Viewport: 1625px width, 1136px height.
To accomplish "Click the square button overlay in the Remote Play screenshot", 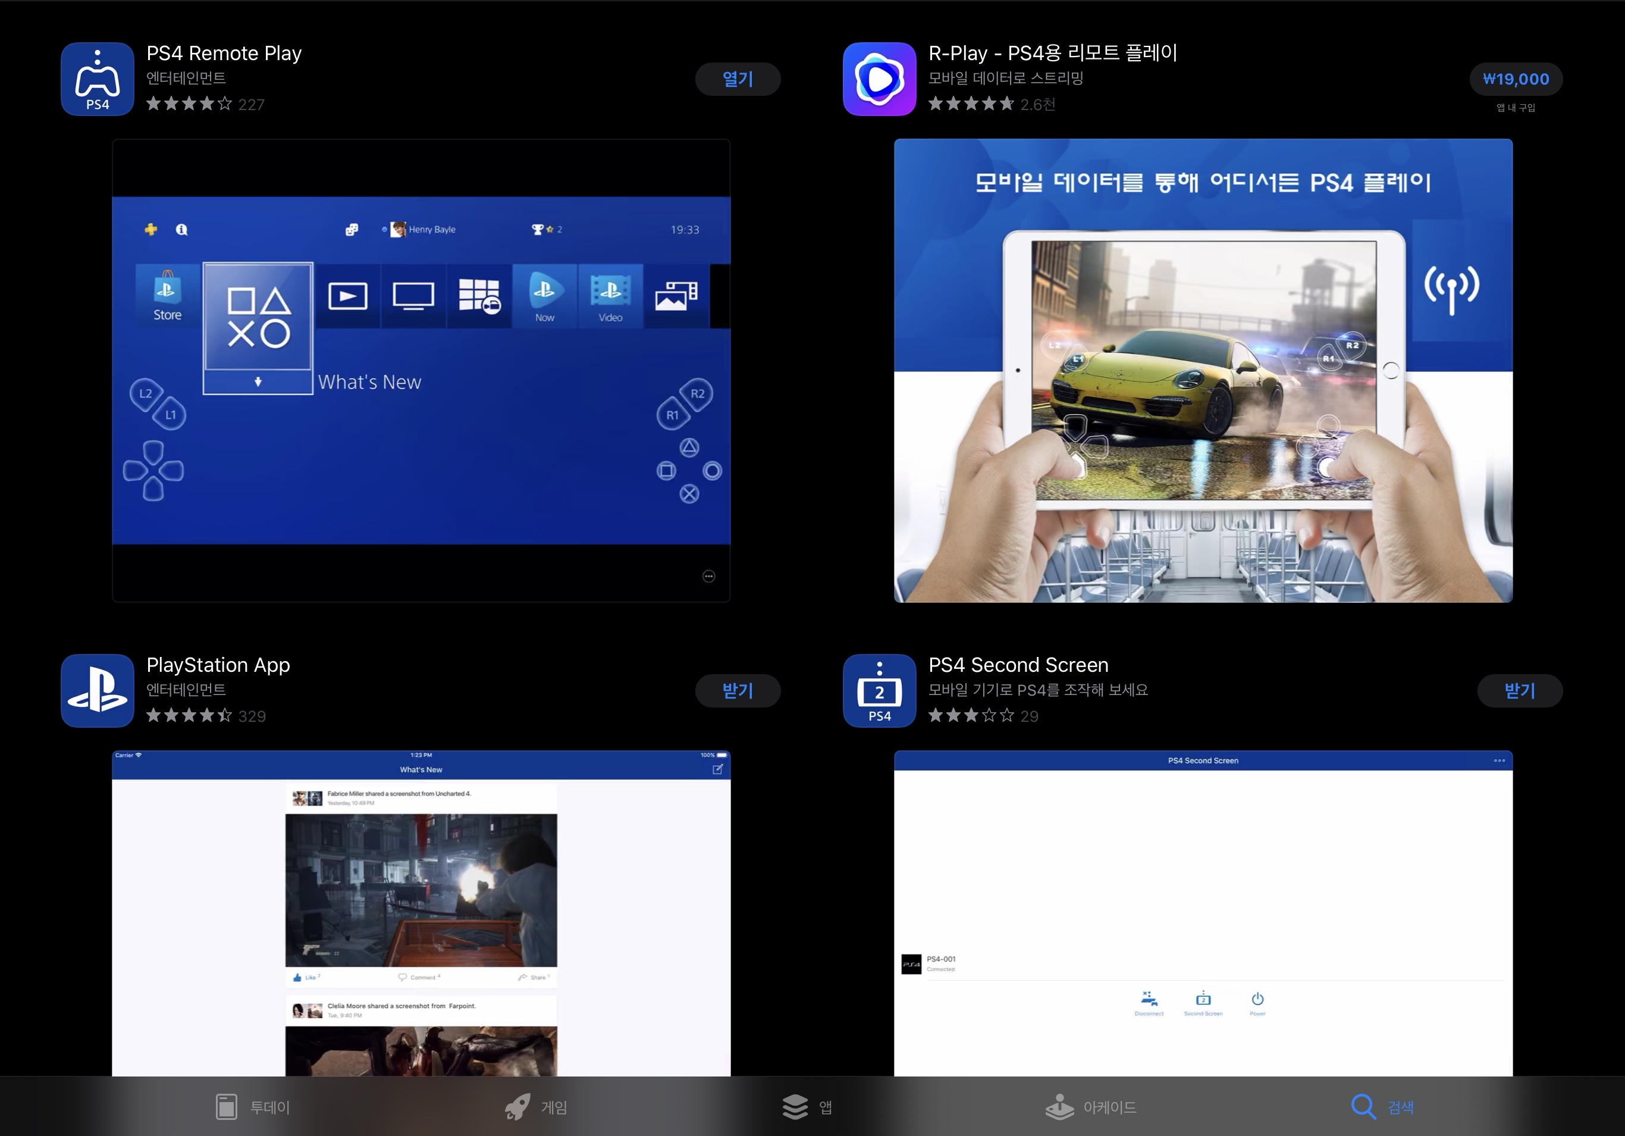I will (x=666, y=471).
